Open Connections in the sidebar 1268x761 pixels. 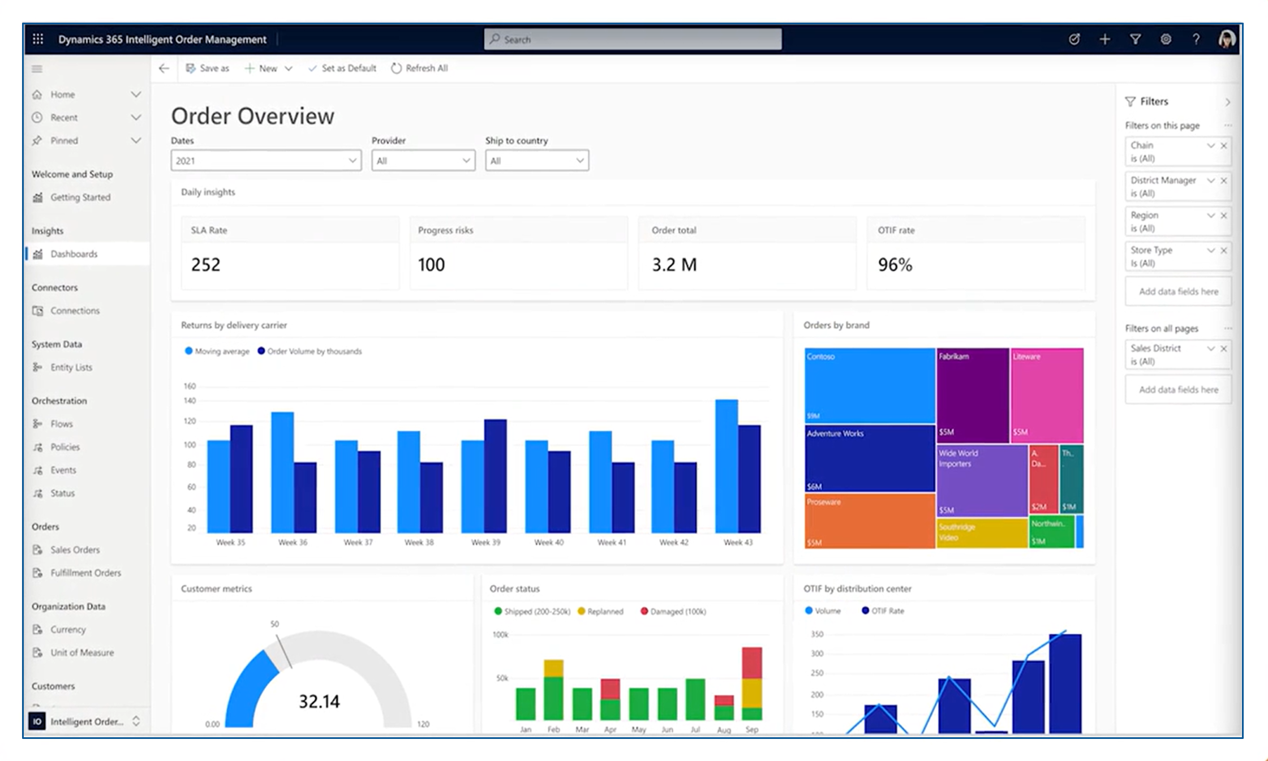pos(75,311)
